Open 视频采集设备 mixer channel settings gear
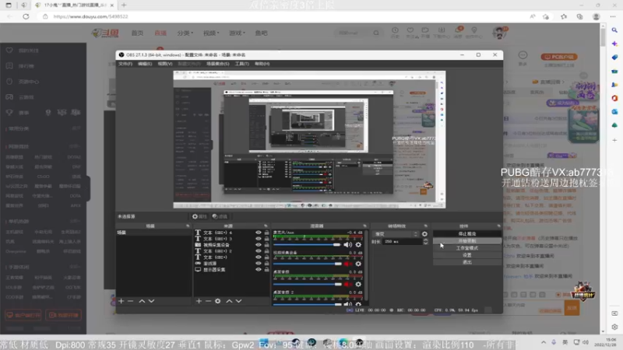 click(358, 264)
